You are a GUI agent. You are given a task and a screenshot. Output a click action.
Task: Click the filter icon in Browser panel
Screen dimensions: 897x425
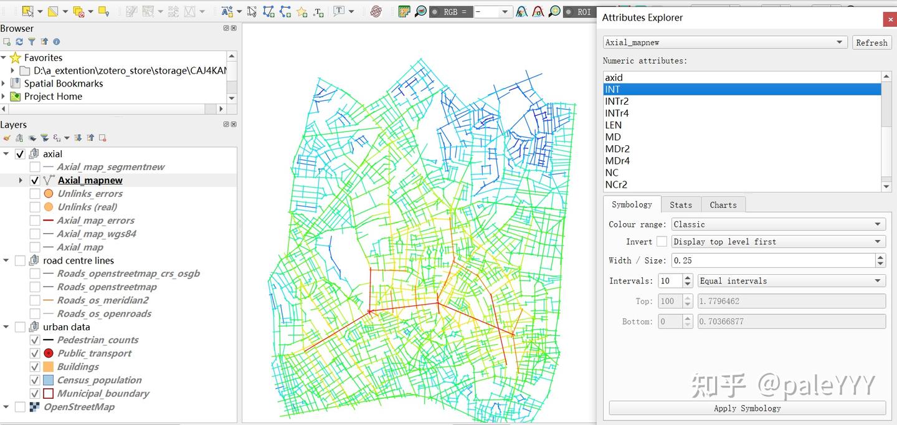tap(31, 42)
